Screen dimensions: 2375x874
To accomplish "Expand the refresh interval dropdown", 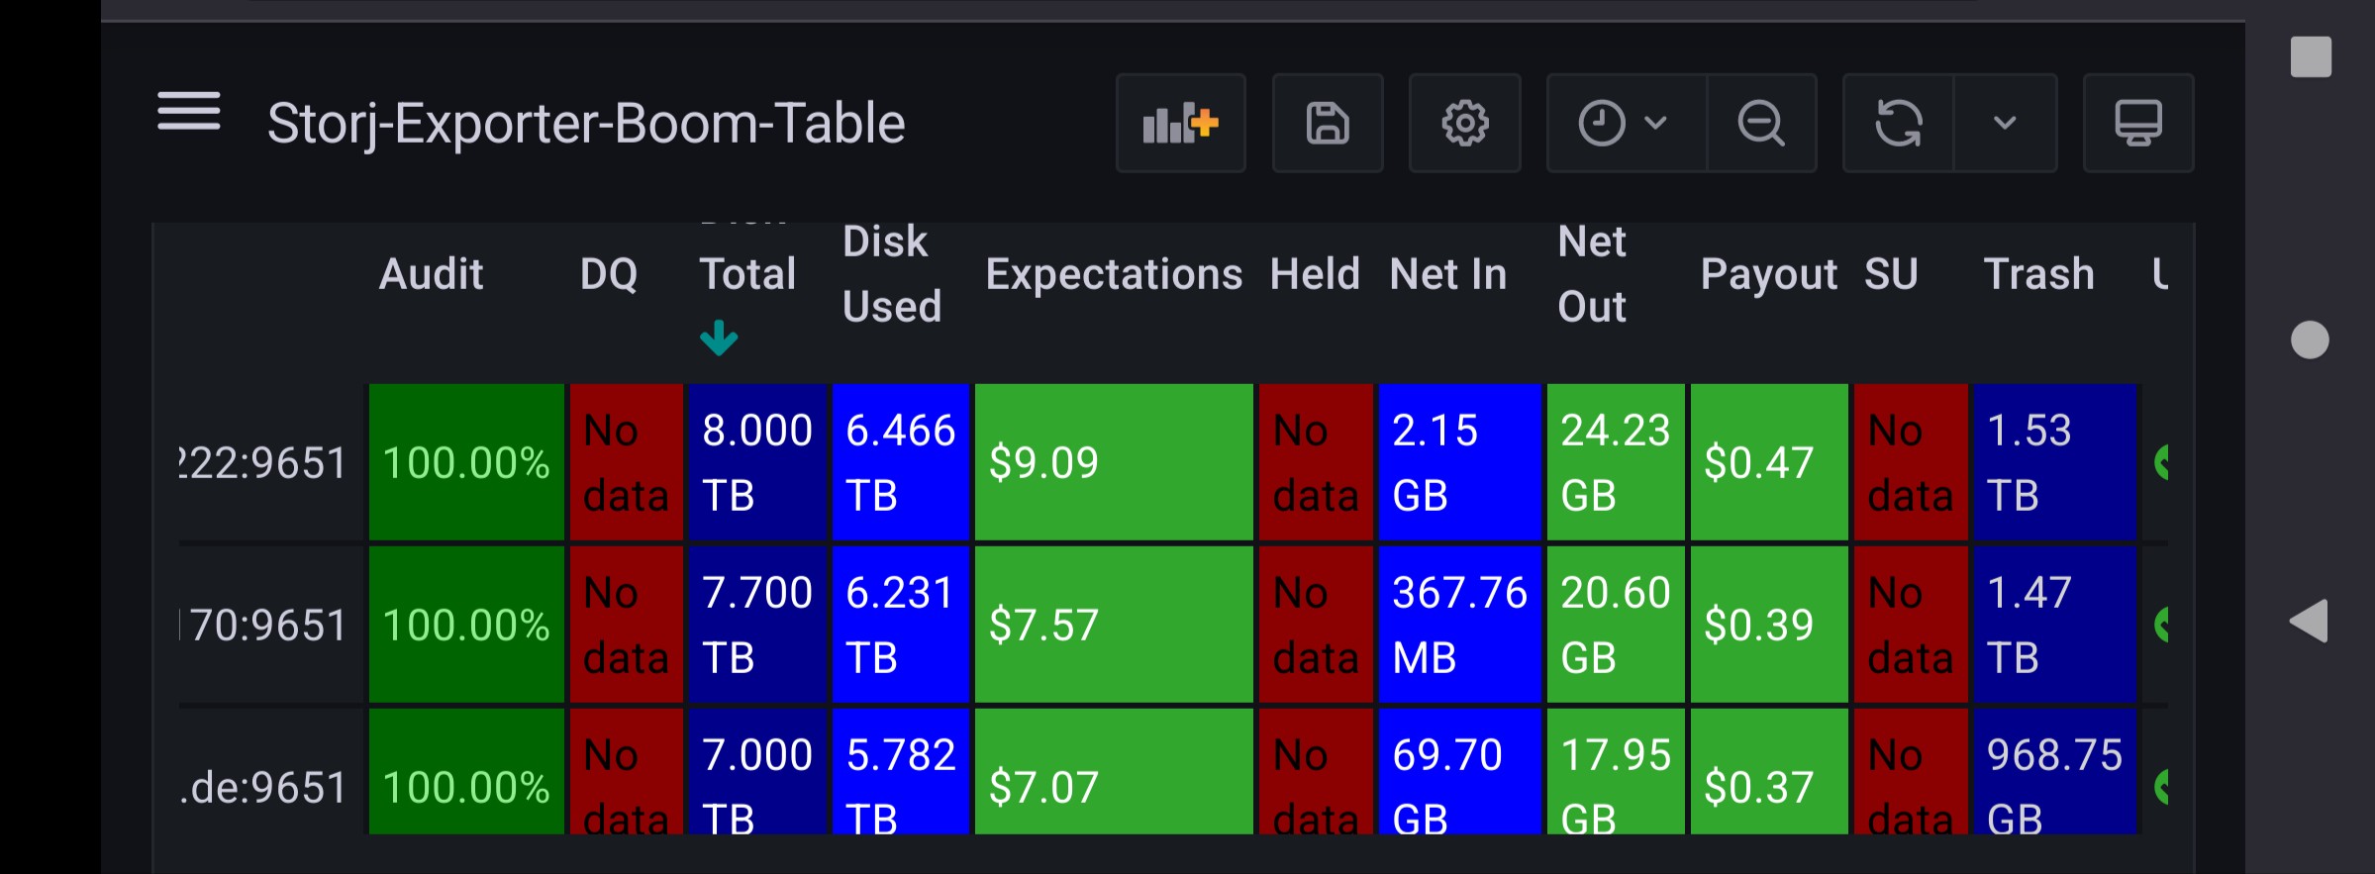I will (x=2005, y=124).
